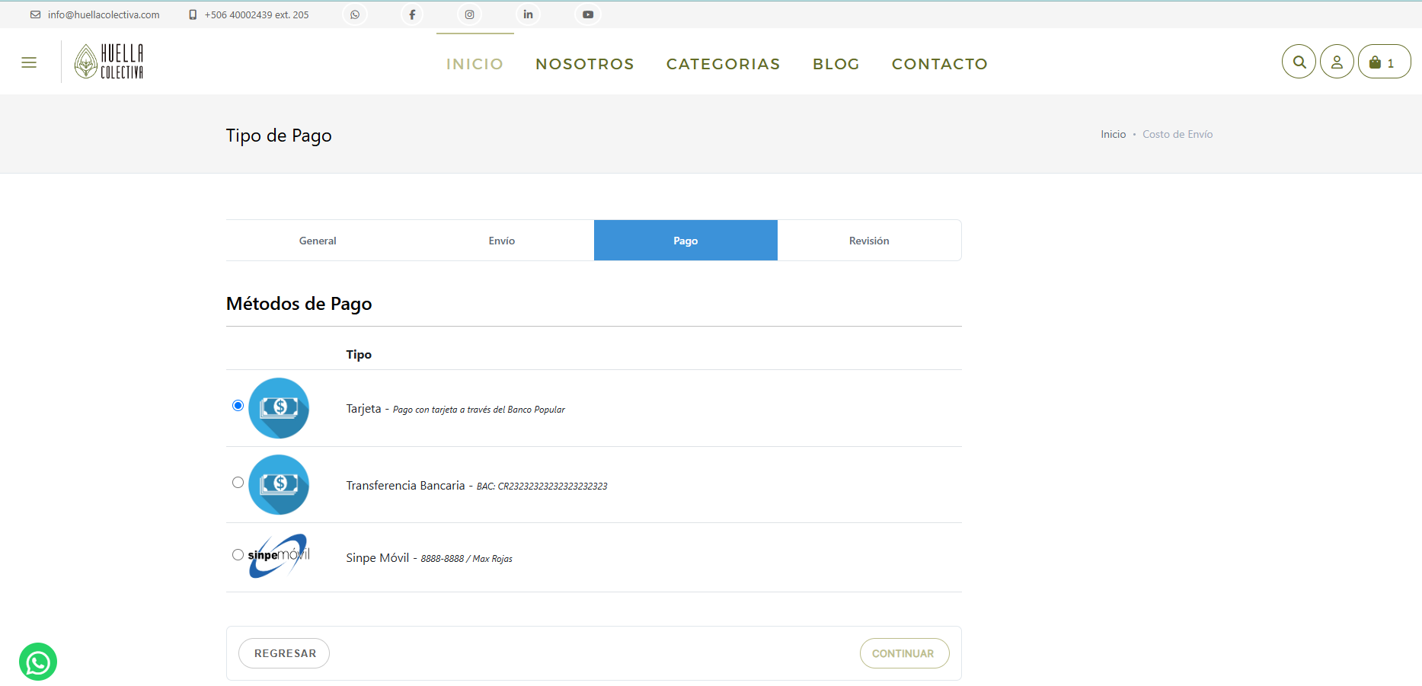Open the Instagram social icon
The width and height of the screenshot is (1422, 686).
coord(470,14)
